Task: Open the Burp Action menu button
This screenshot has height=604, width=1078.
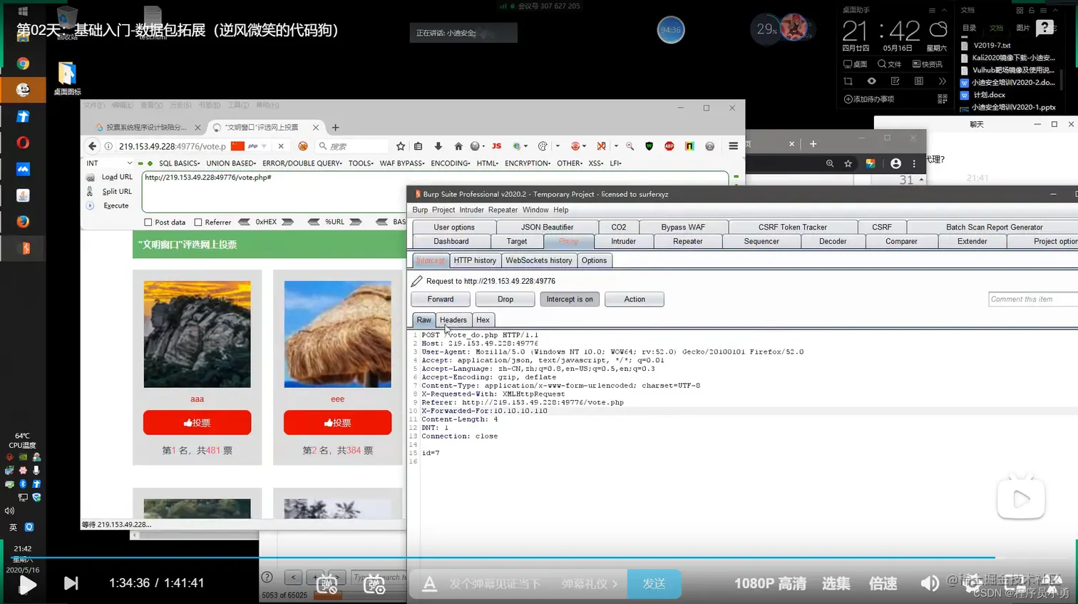Action: 635,300
